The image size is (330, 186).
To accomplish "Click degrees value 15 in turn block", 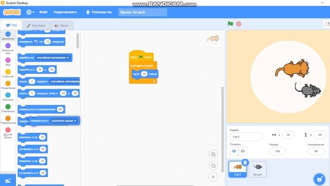I will point(47,42).
